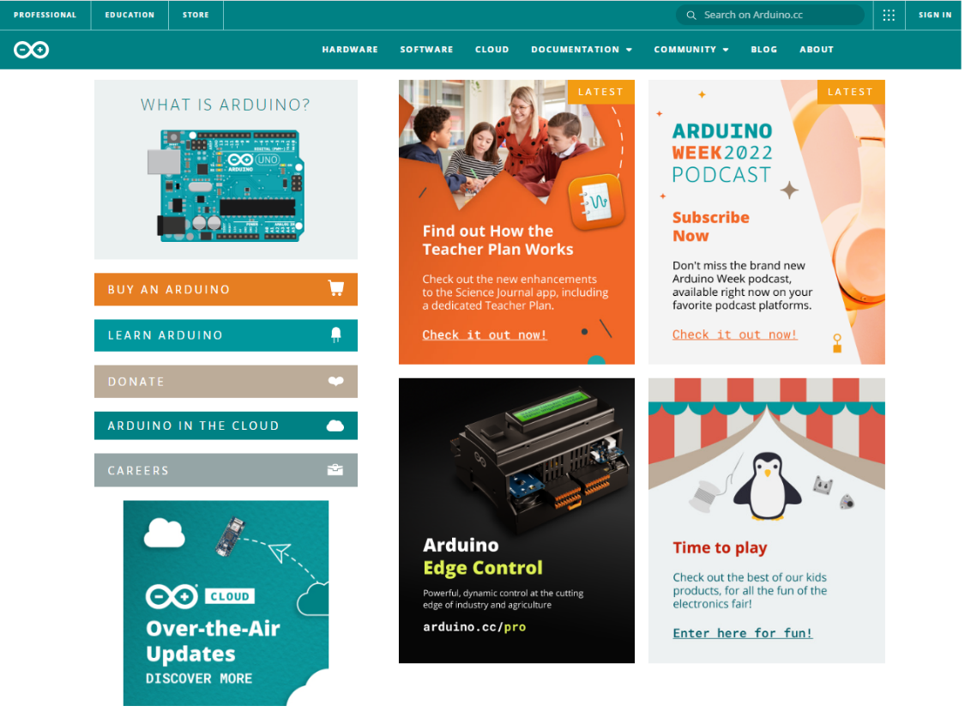Click the cloud icon on Arduino in the Cloud
The height and width of the screenshot is (712, 965).
click(335, 425)
